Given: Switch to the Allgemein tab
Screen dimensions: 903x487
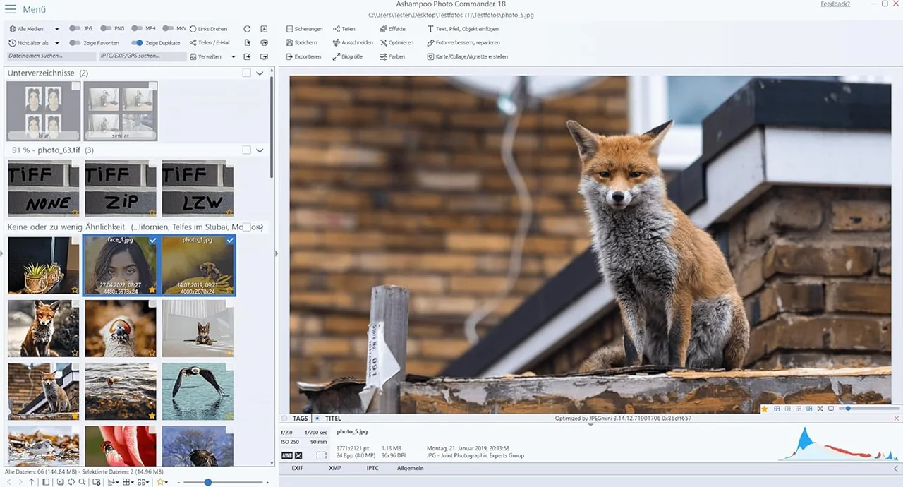Looking at the screenshot, I should point(410,468).
